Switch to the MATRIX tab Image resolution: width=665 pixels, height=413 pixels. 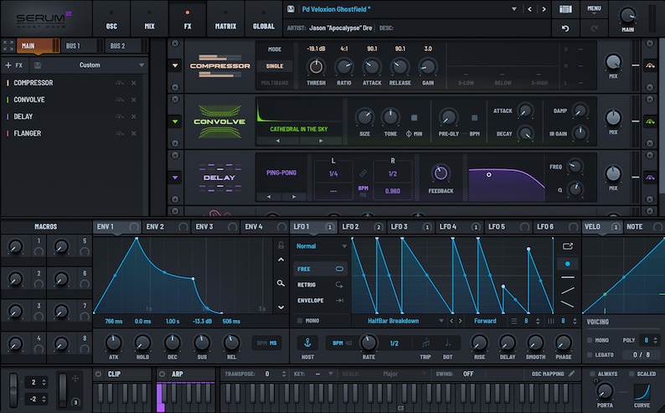(225, 19)
